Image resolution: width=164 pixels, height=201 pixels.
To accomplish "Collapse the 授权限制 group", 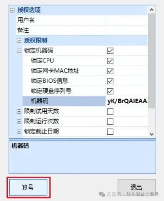I will coord(19,41).
